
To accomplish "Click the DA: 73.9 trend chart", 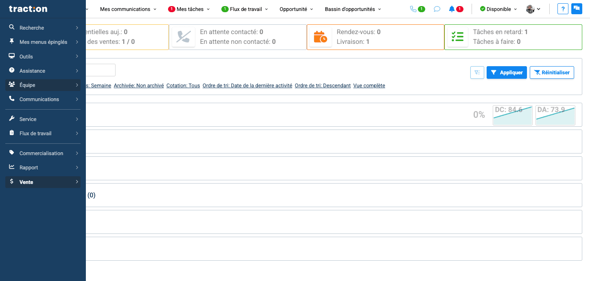I will [x=555, y=115].
